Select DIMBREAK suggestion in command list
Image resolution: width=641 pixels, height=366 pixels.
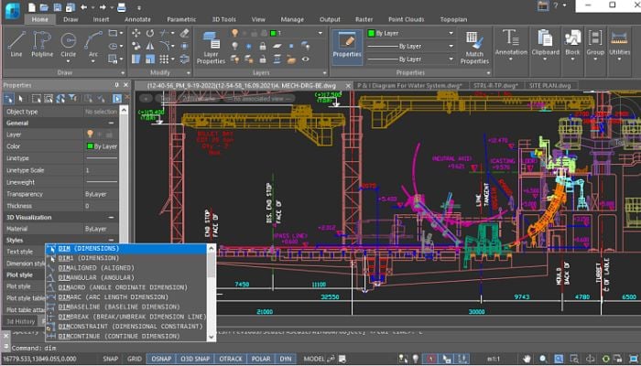[x=126, y=317]
